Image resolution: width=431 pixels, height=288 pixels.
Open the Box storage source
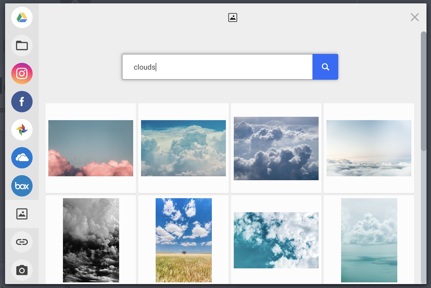click(x=22, y=186)
